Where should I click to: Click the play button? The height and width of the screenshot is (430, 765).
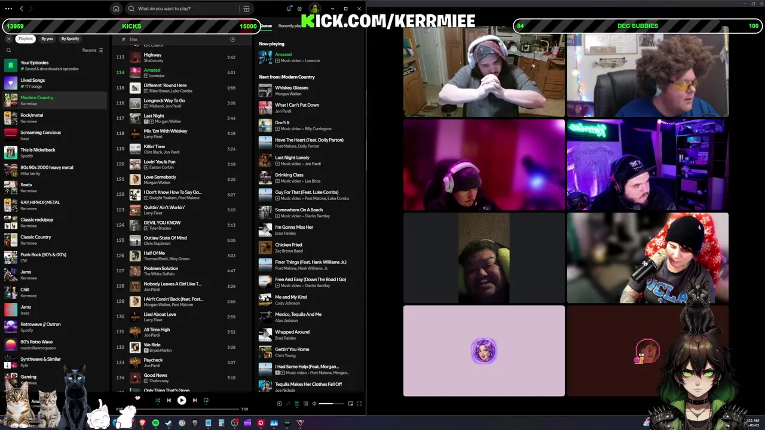click(x=182, y=401)
